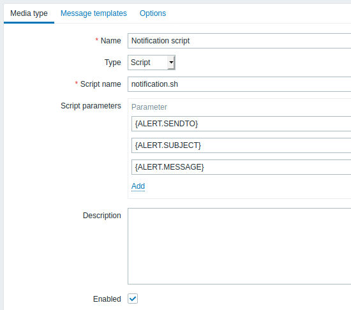Focus the Script name field with notification.sh
Viewport: 351px width, 310px height.
coord(239,84)
